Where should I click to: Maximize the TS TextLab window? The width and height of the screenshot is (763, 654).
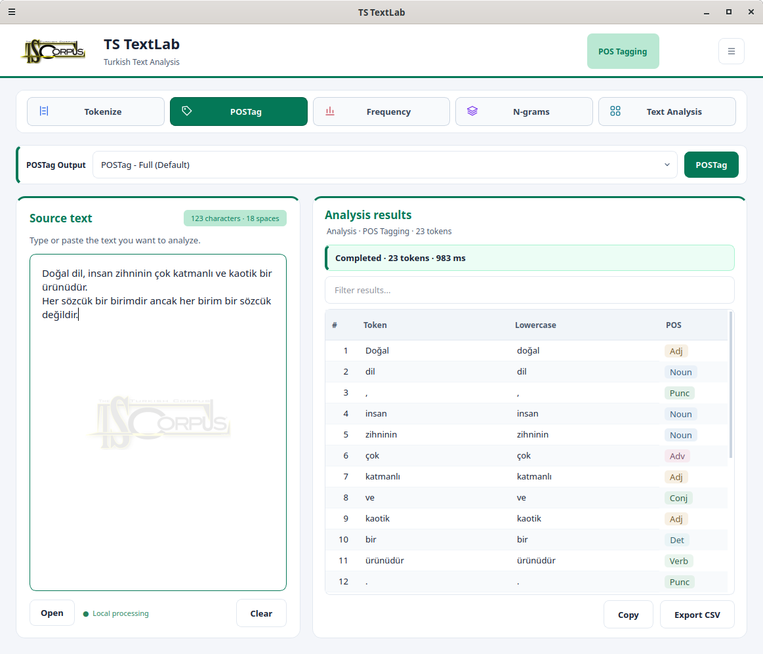[x=728, y=12]
